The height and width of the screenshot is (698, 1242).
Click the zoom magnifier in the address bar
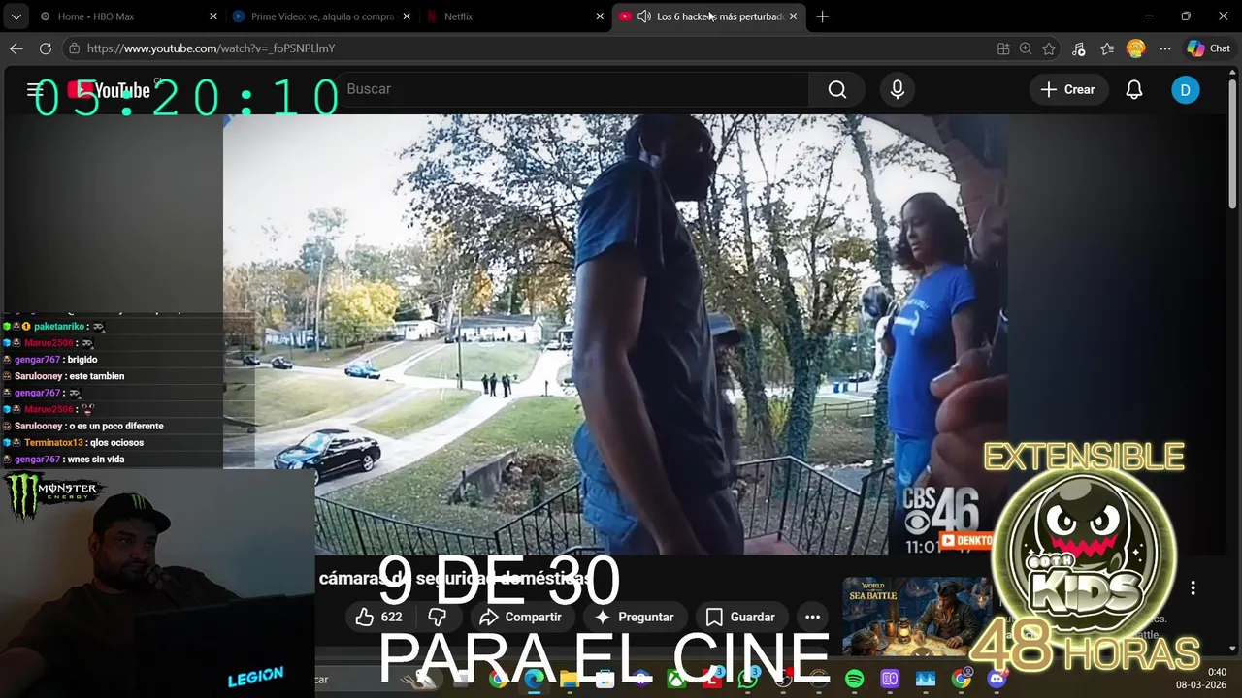[1026, 48]
